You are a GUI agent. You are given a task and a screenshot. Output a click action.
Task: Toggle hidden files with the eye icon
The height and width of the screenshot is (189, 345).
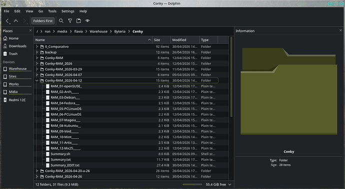tap(87, 21)
